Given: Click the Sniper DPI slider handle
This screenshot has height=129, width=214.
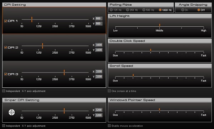Looking at the screenshot, I should (64, 111).
